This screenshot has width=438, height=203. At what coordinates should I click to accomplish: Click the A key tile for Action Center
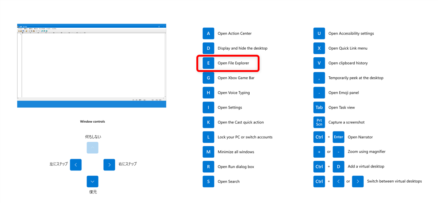[x=208, y=33]
